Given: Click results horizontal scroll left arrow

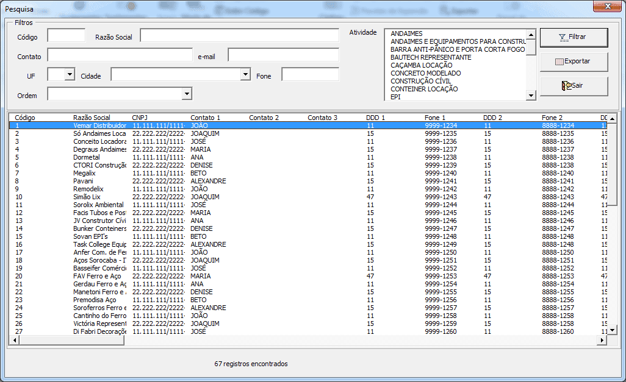Looking at the screenshot, I should (15, 340).
